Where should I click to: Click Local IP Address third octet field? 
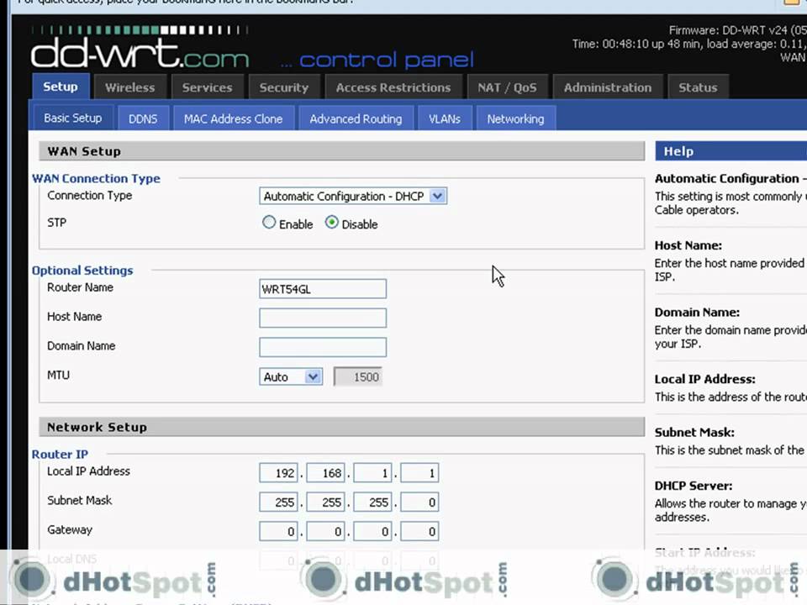coord(372,473)
